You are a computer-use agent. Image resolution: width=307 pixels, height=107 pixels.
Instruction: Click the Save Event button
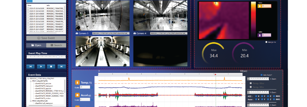(46, 38)
